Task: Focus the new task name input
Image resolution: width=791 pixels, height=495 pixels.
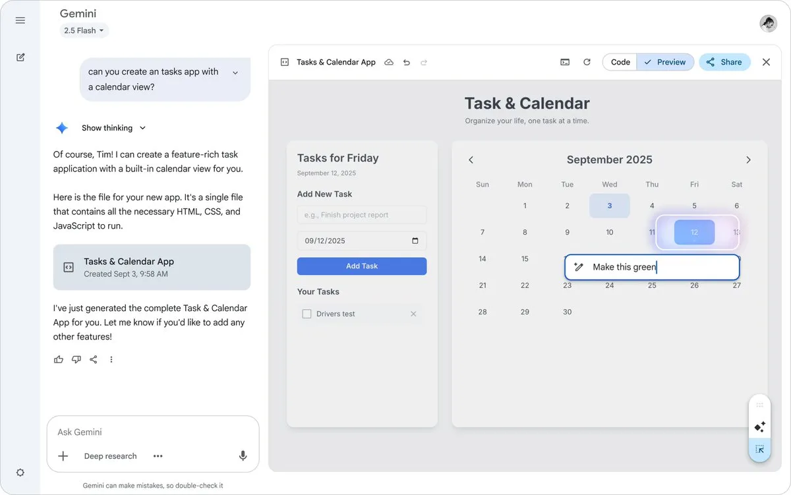Action: 362,215
